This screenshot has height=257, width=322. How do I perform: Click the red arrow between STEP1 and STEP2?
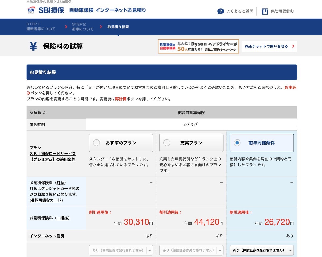(66, 27)
